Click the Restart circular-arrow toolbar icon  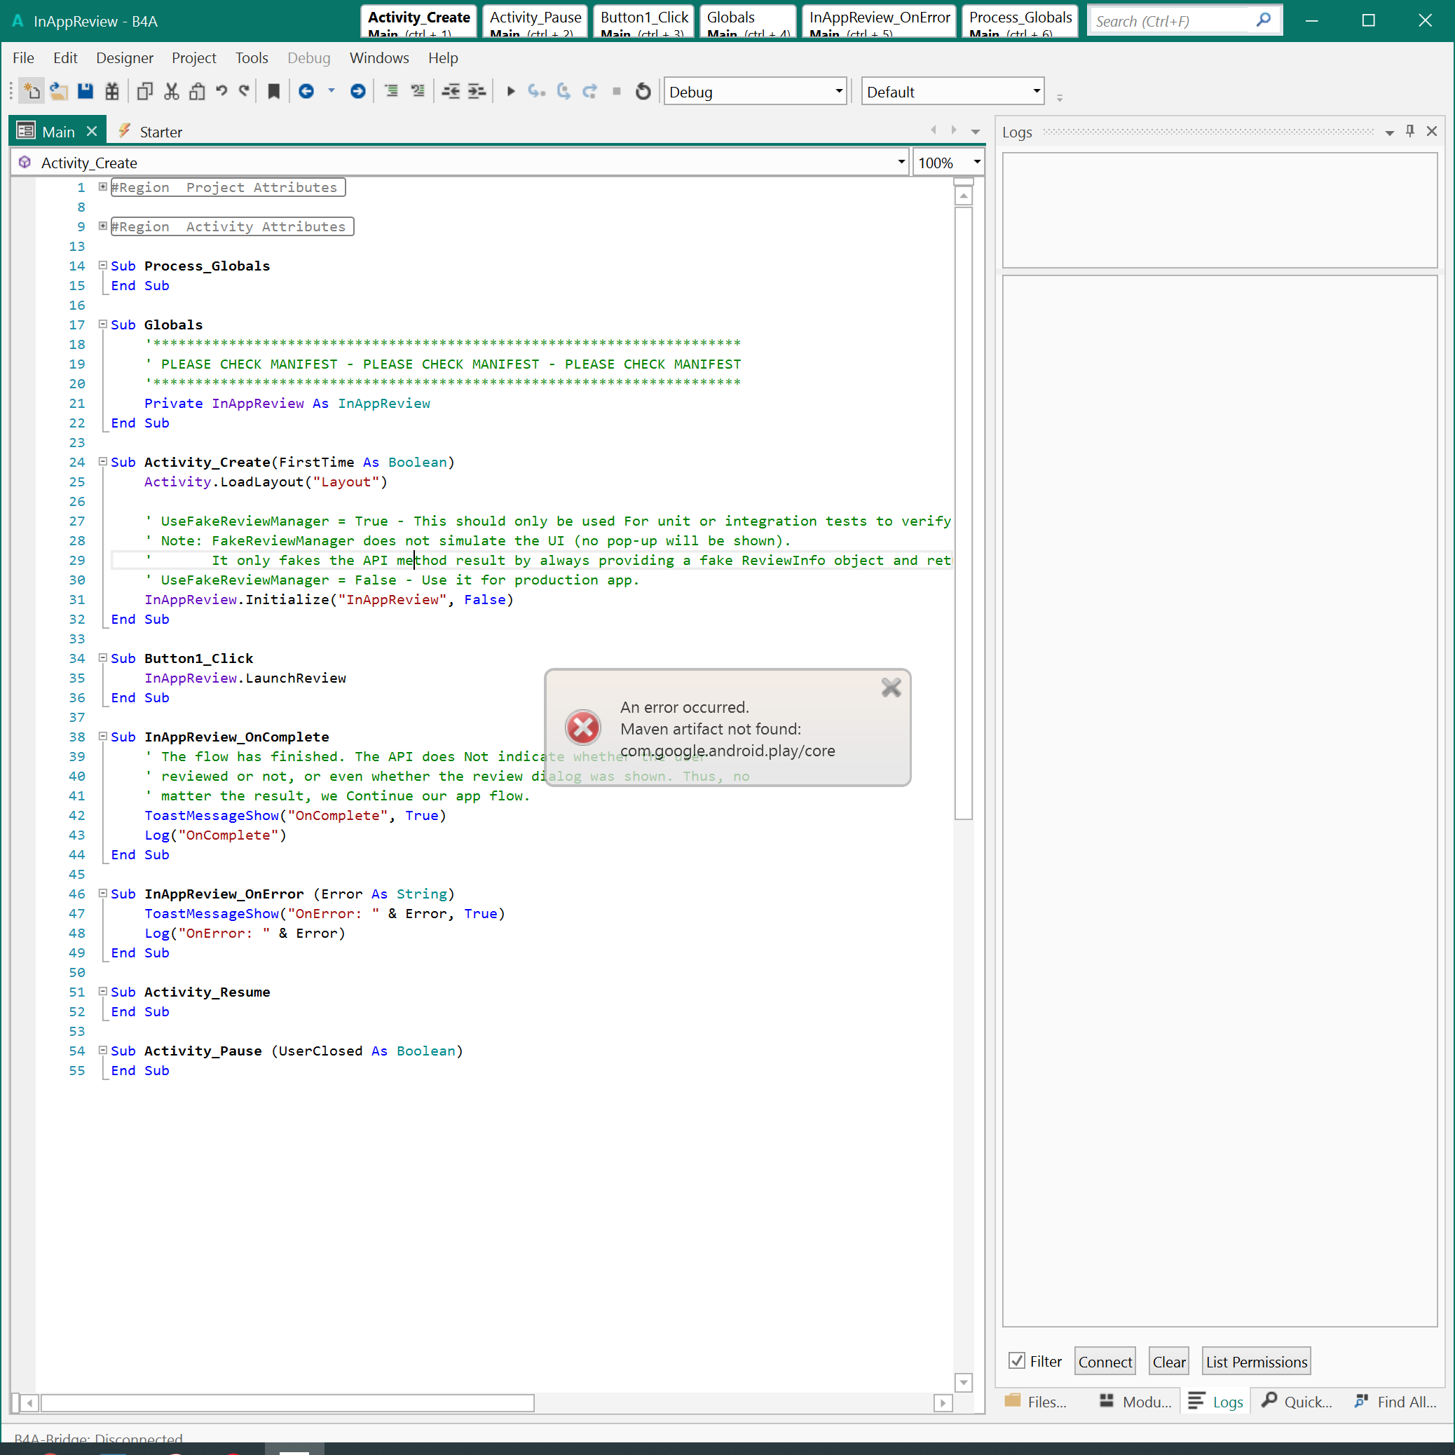[643, 91]
